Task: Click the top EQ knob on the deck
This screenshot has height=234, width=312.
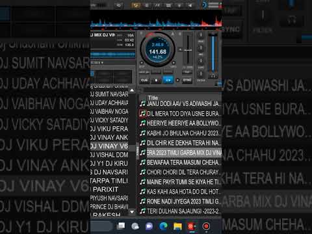Action: click(x=201, y=35)
